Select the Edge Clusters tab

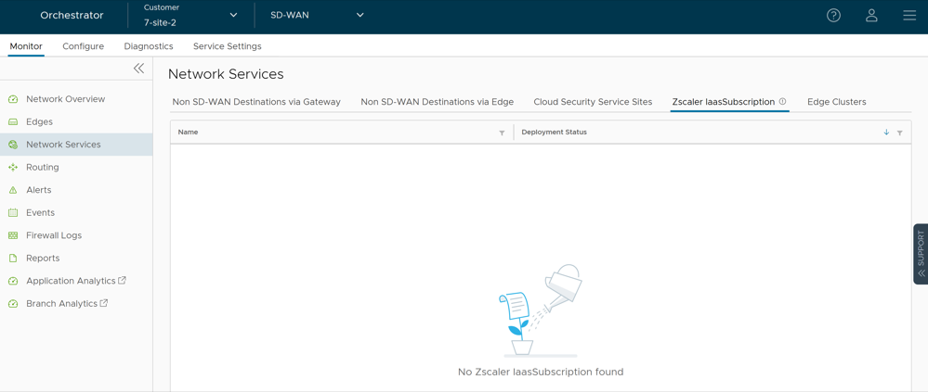pos(836,102)
